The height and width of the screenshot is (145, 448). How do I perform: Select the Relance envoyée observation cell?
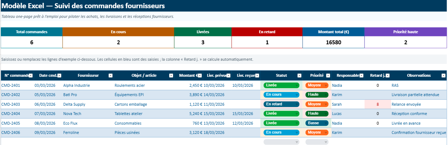406,104
